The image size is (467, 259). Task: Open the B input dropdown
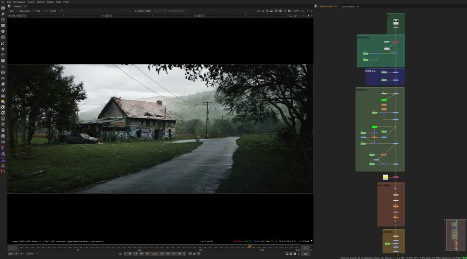(x=178, y=11)
